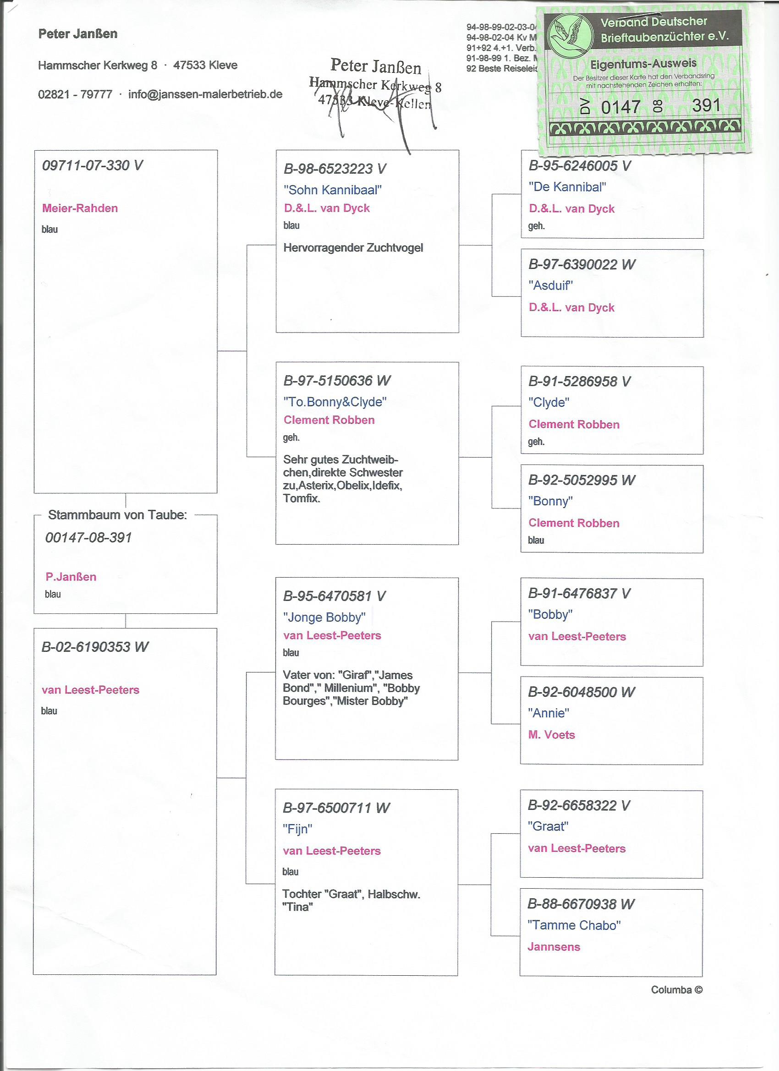The image size is (779, 1071).
Task: Click the Columba copyright text
Action: (676, 990)
